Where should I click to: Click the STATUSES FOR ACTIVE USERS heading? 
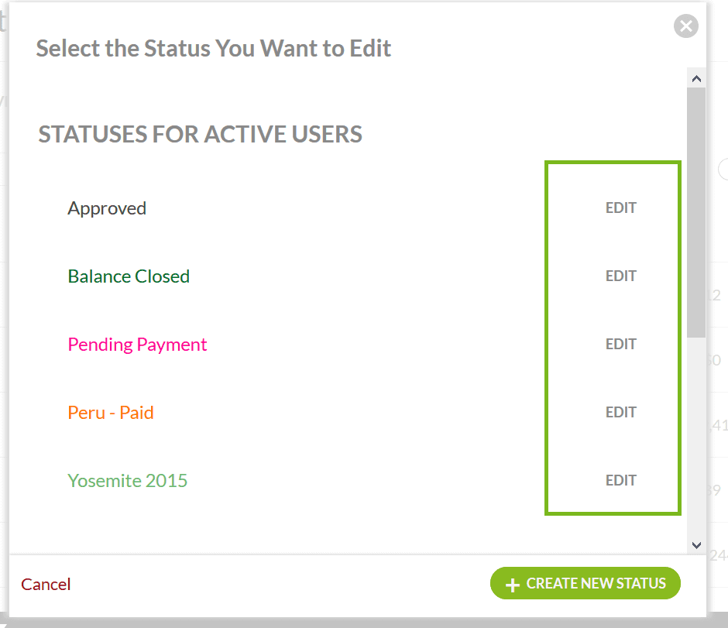click(200, 134)
